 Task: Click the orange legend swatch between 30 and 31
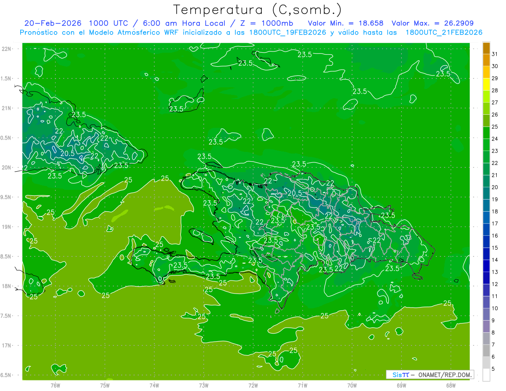click(486, 60)
